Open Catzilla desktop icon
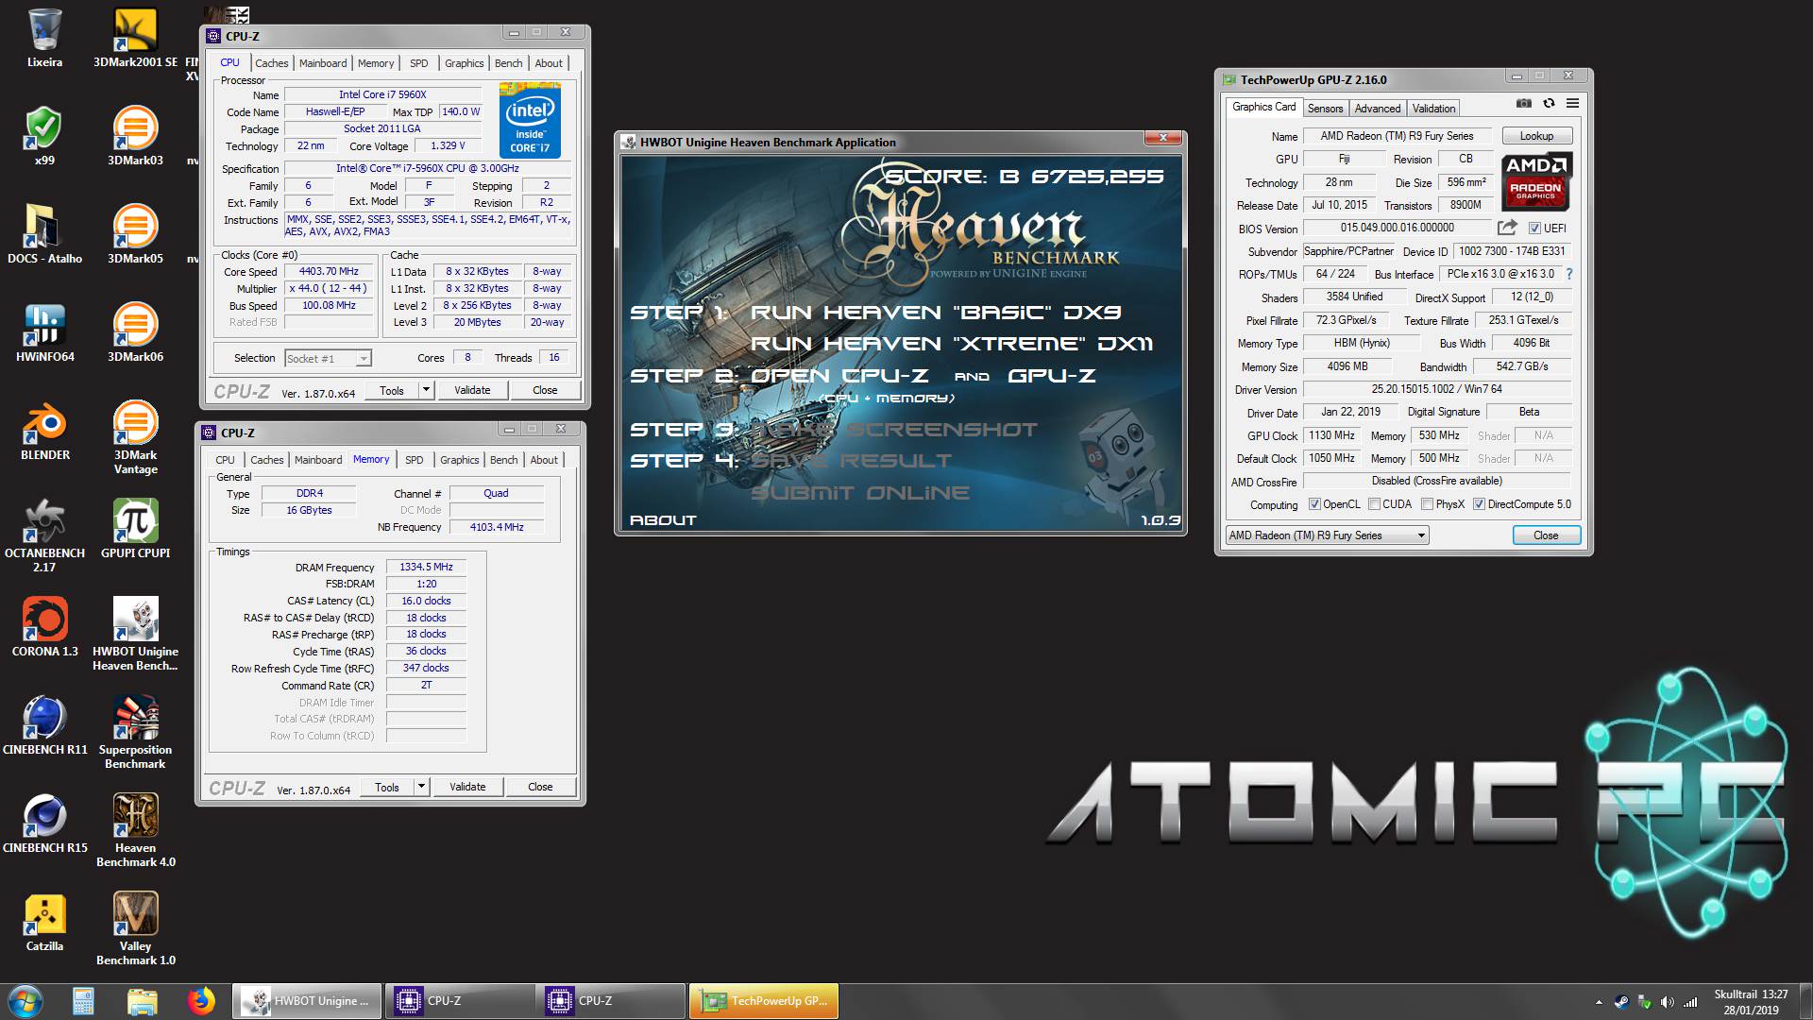1813x1020 pixels. click(44, 922)
